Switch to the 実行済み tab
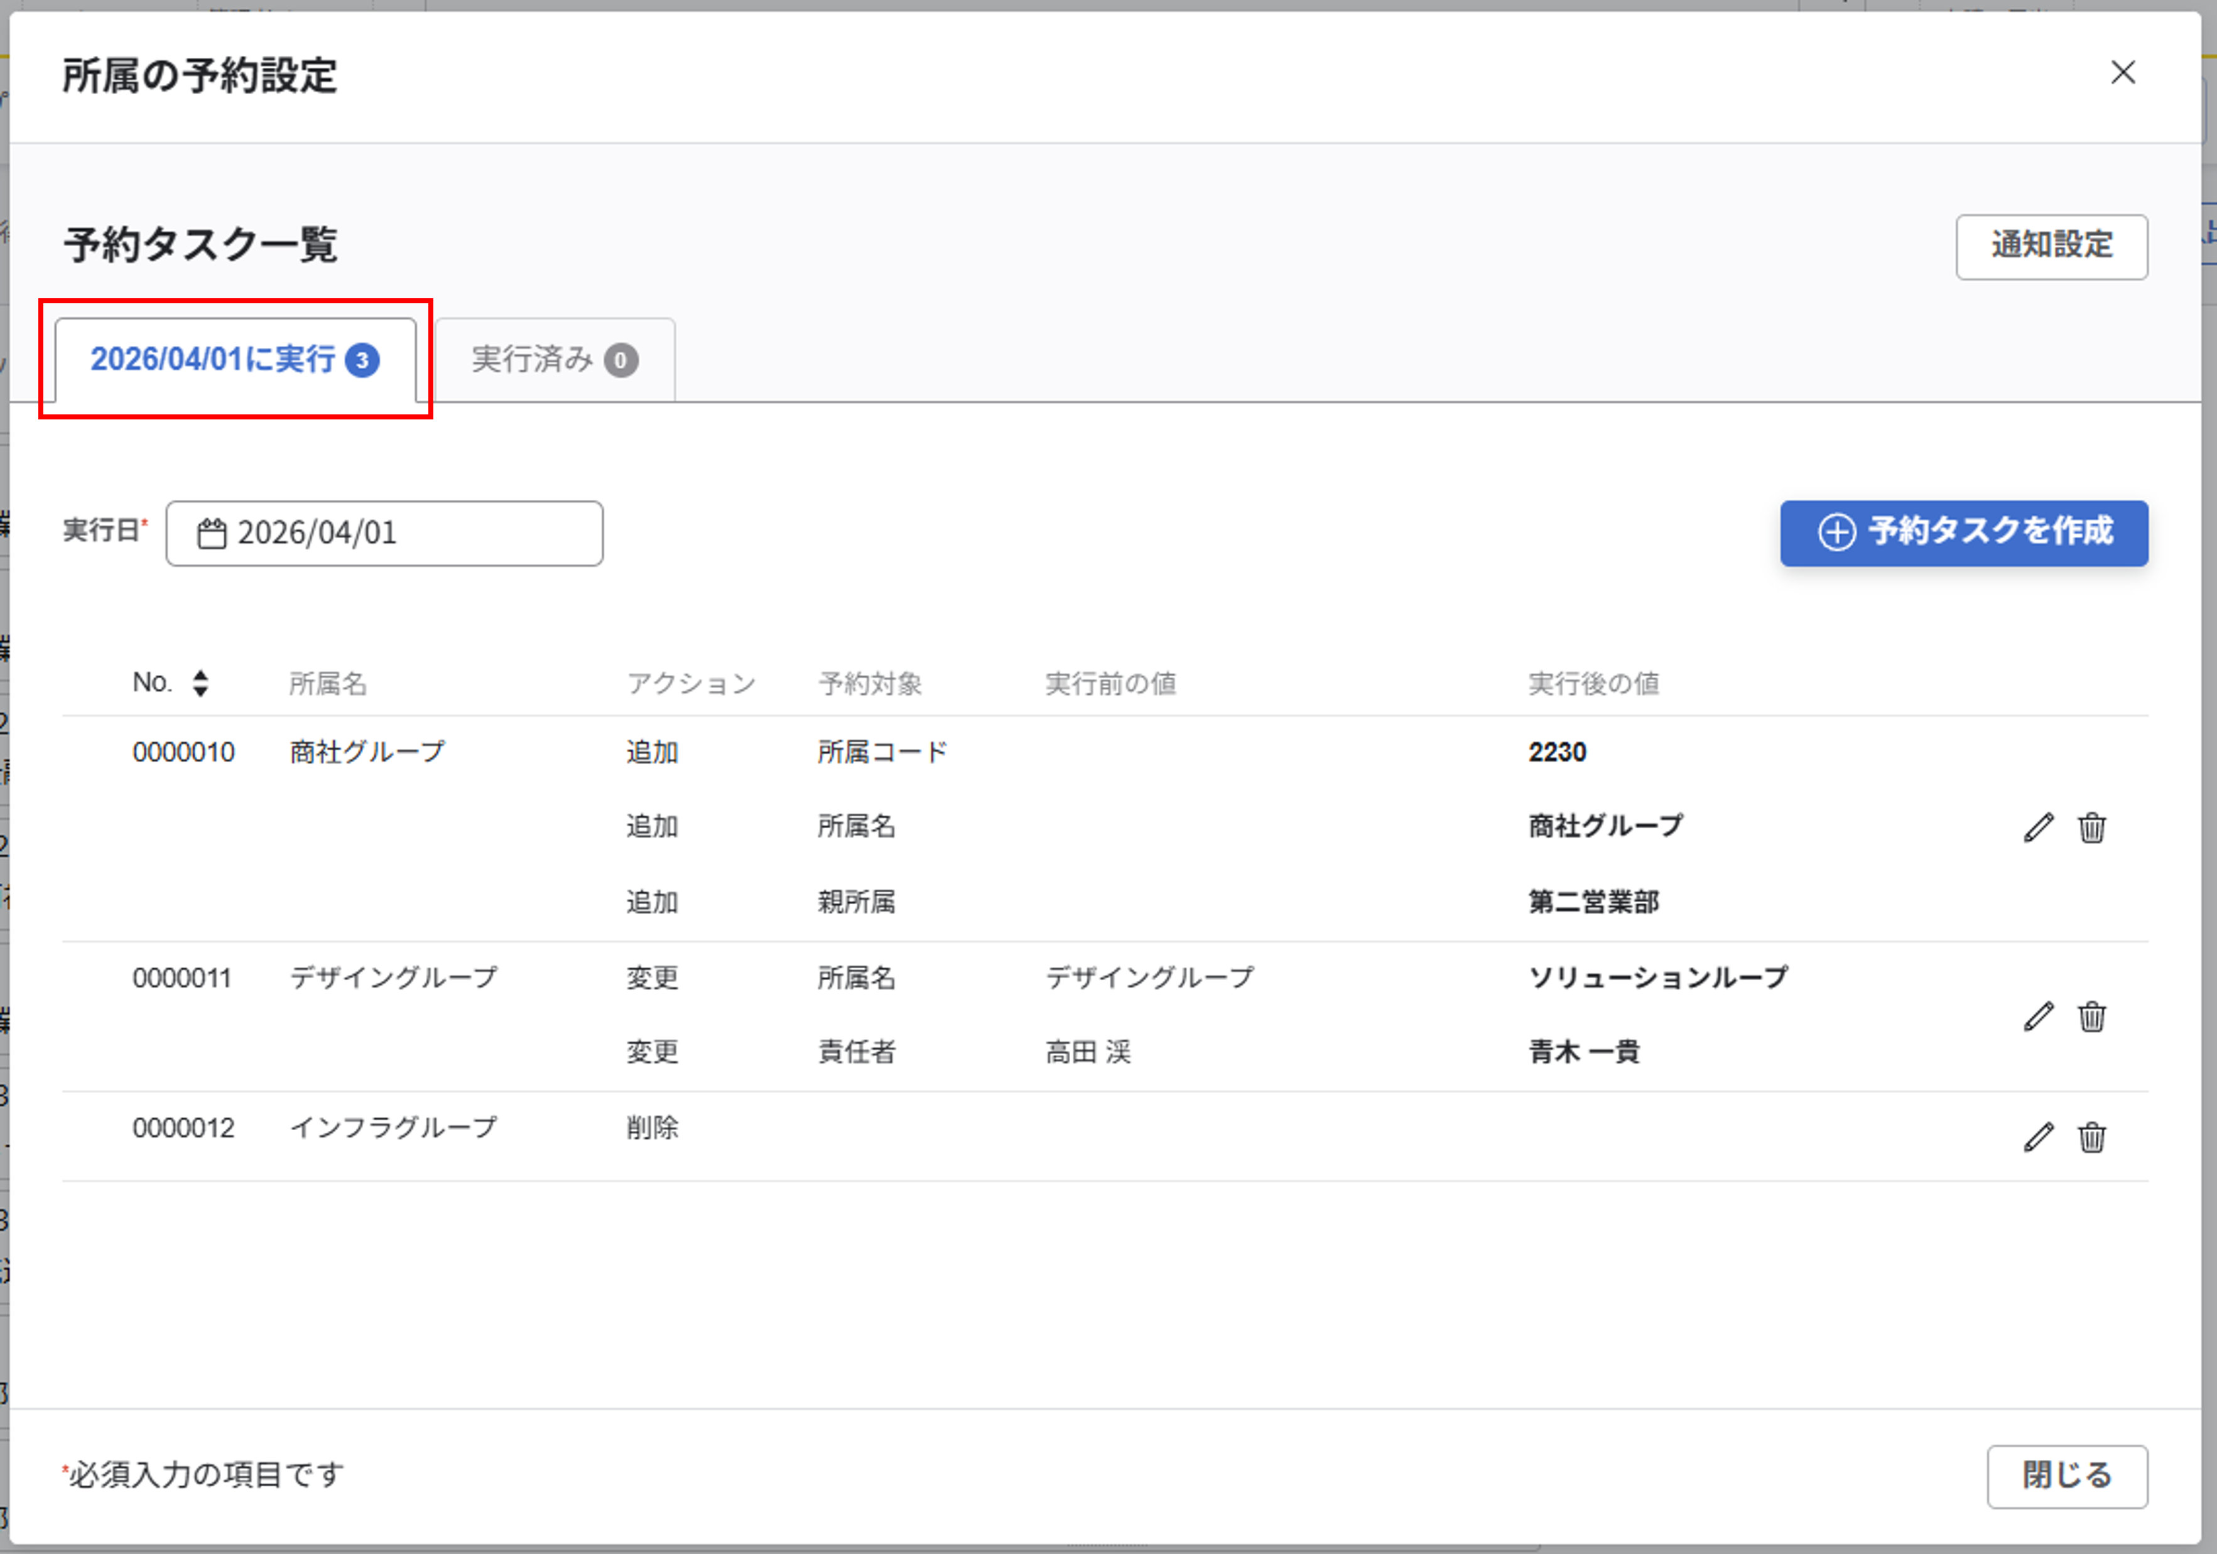The image size is (2217, 1554). (x=554, y=360)
